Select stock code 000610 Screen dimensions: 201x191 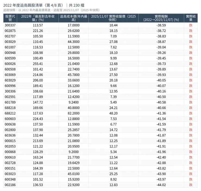click(10, 157)
